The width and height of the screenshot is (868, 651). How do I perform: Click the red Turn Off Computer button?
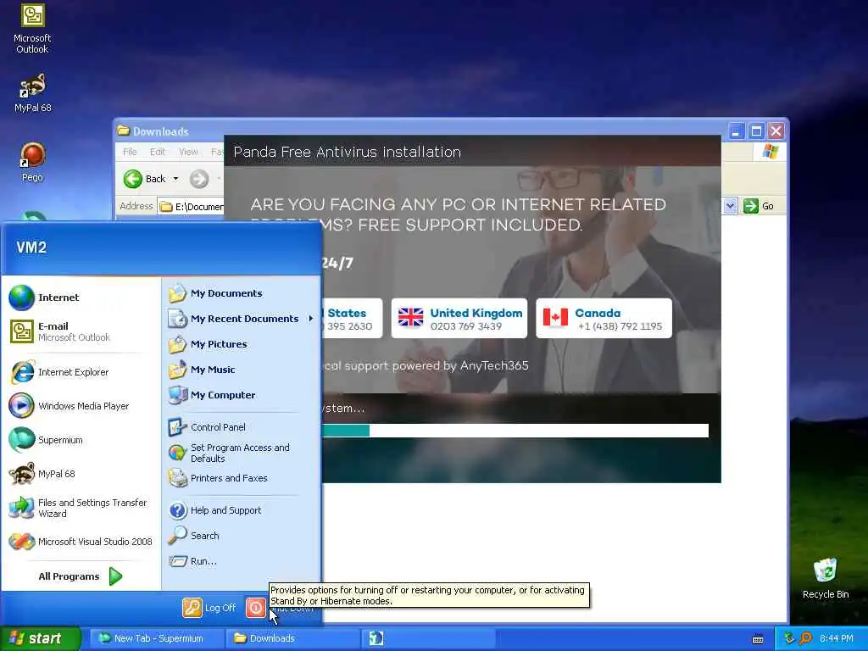click(255, 608)
